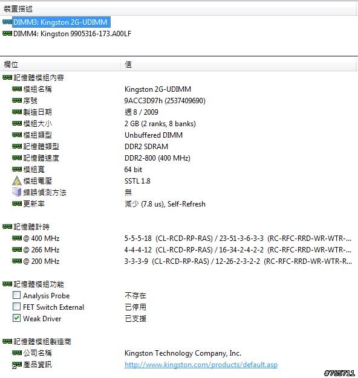Click the icon next to @ 400 MHz
Screen dimensions: 358x378
point(17,238)
